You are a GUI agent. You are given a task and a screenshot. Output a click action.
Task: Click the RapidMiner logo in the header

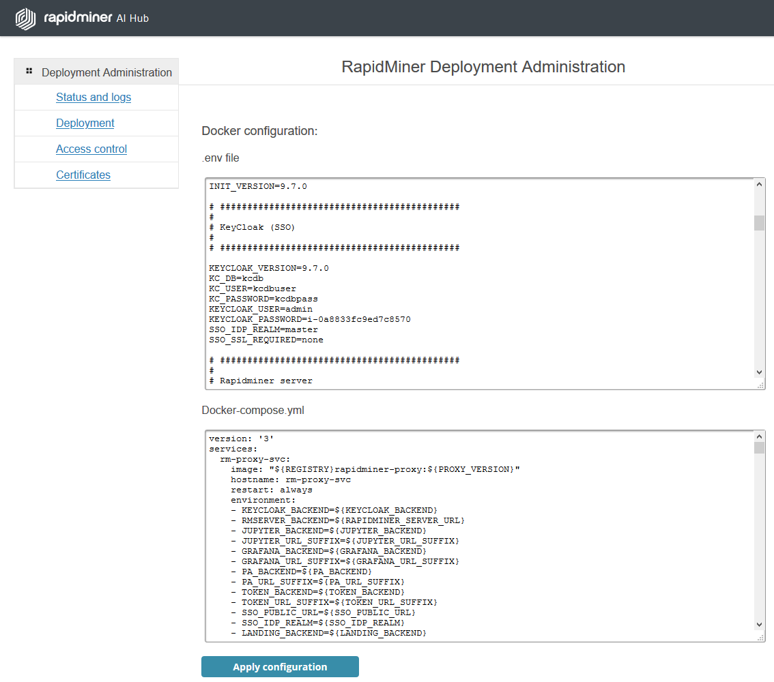[25, 18]
